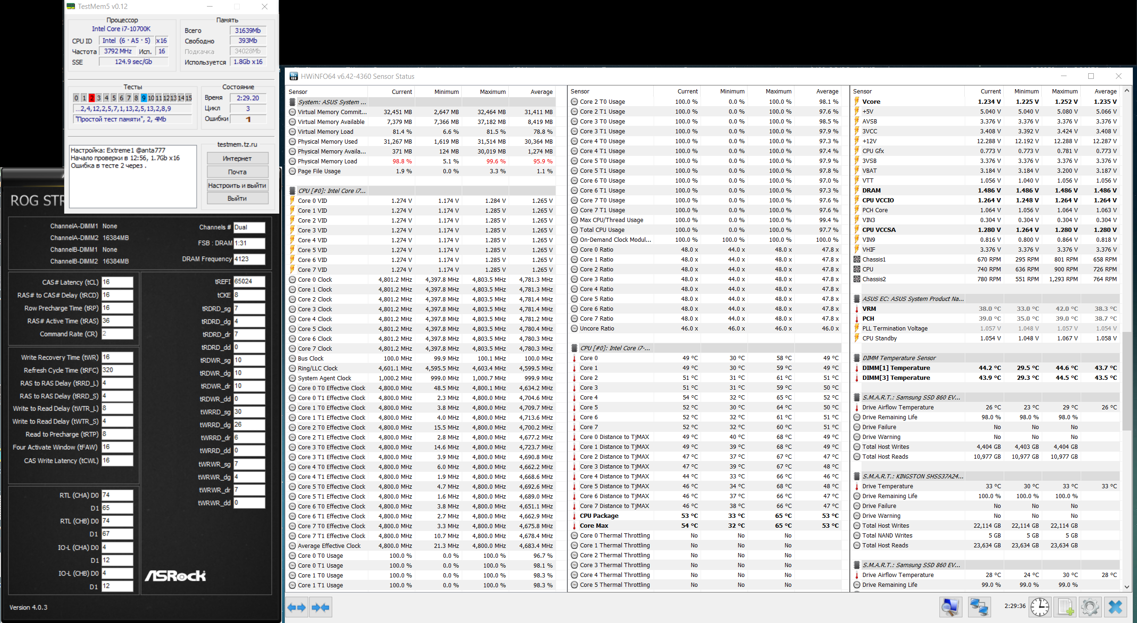Image resolution: width=1137 pixels, height=623 pixels.
Task: Open the monitor with magnifier summary icon
Action: pos(950,607)
